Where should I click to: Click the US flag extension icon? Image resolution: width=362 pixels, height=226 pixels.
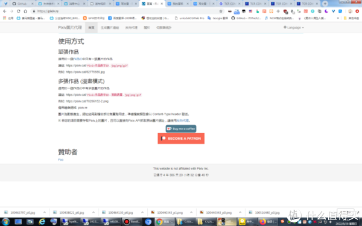tap(250, 11)
